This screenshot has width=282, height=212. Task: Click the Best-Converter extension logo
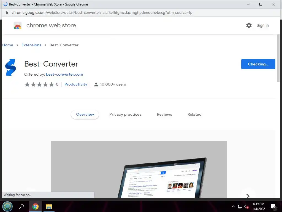point(11,67)
